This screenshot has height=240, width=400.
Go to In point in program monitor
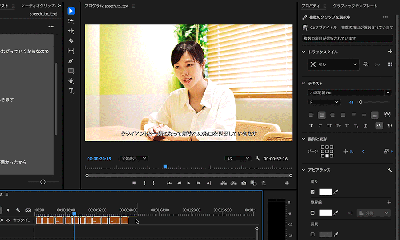169,183
